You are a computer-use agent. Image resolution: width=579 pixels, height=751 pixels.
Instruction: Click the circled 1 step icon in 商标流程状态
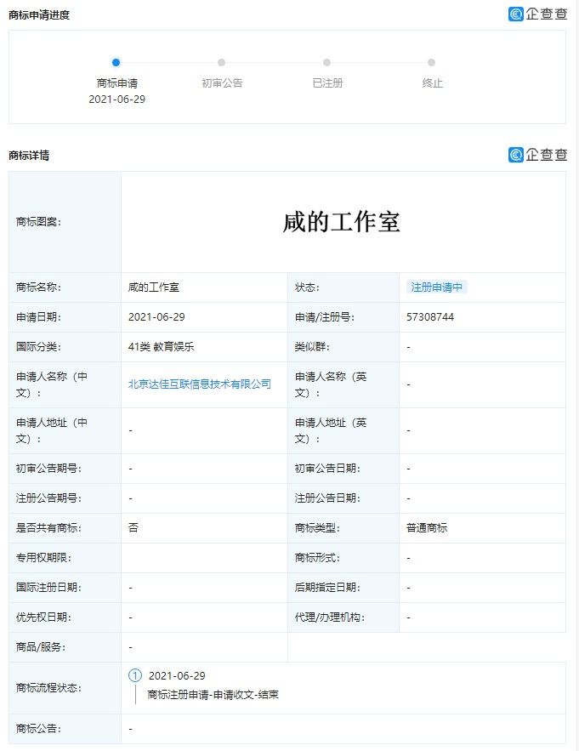(135, 675)
